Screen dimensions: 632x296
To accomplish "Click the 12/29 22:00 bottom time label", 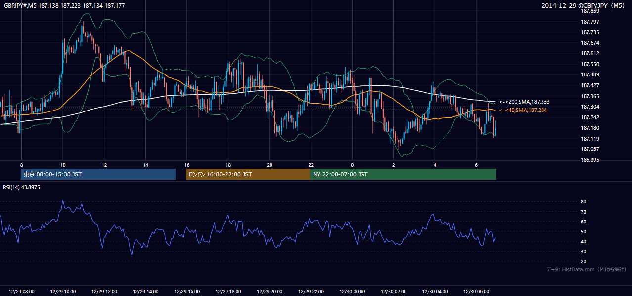I will [x=311, y=292].
